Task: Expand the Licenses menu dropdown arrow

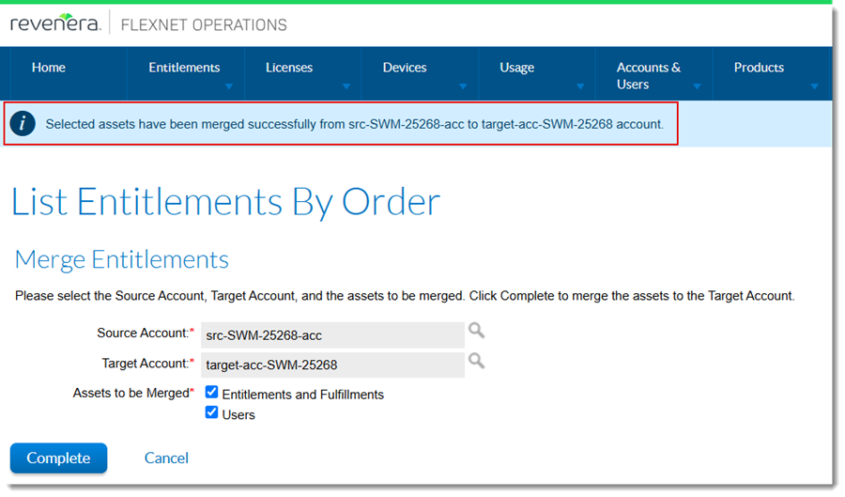Action: (346, 86)
